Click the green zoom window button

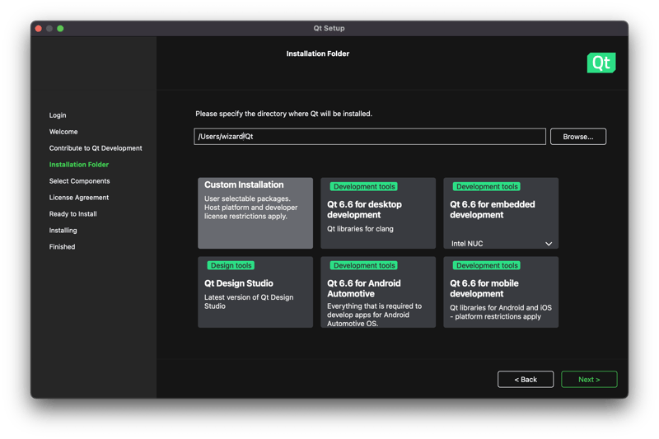tap(60, 28)
